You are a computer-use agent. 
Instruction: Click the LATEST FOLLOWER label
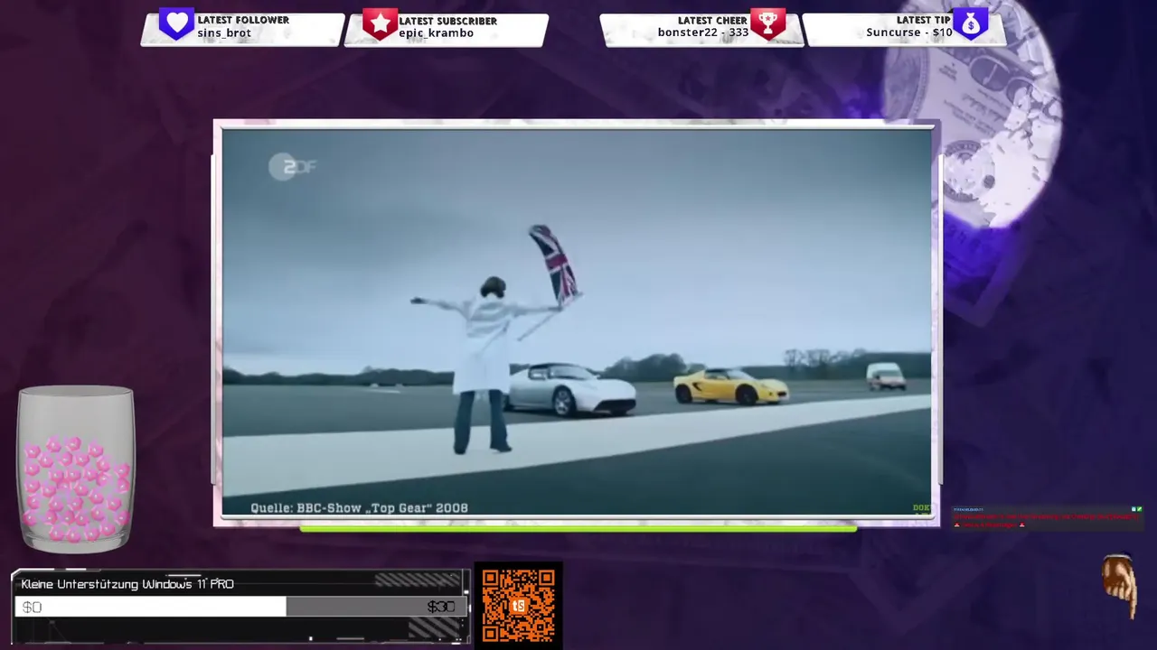pos(243,20)
